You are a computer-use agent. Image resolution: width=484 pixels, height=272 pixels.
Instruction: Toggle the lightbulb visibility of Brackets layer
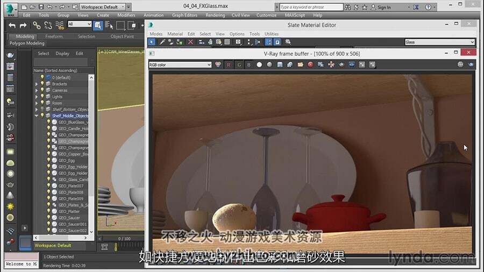click(x=42, y=83)
